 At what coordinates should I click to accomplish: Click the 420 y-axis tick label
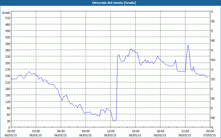click(x=8, y=37)
